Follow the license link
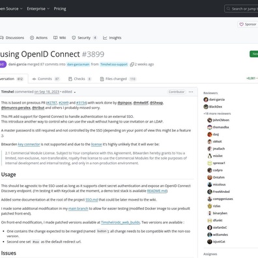 pyautogui.click(x=96, y=144)
